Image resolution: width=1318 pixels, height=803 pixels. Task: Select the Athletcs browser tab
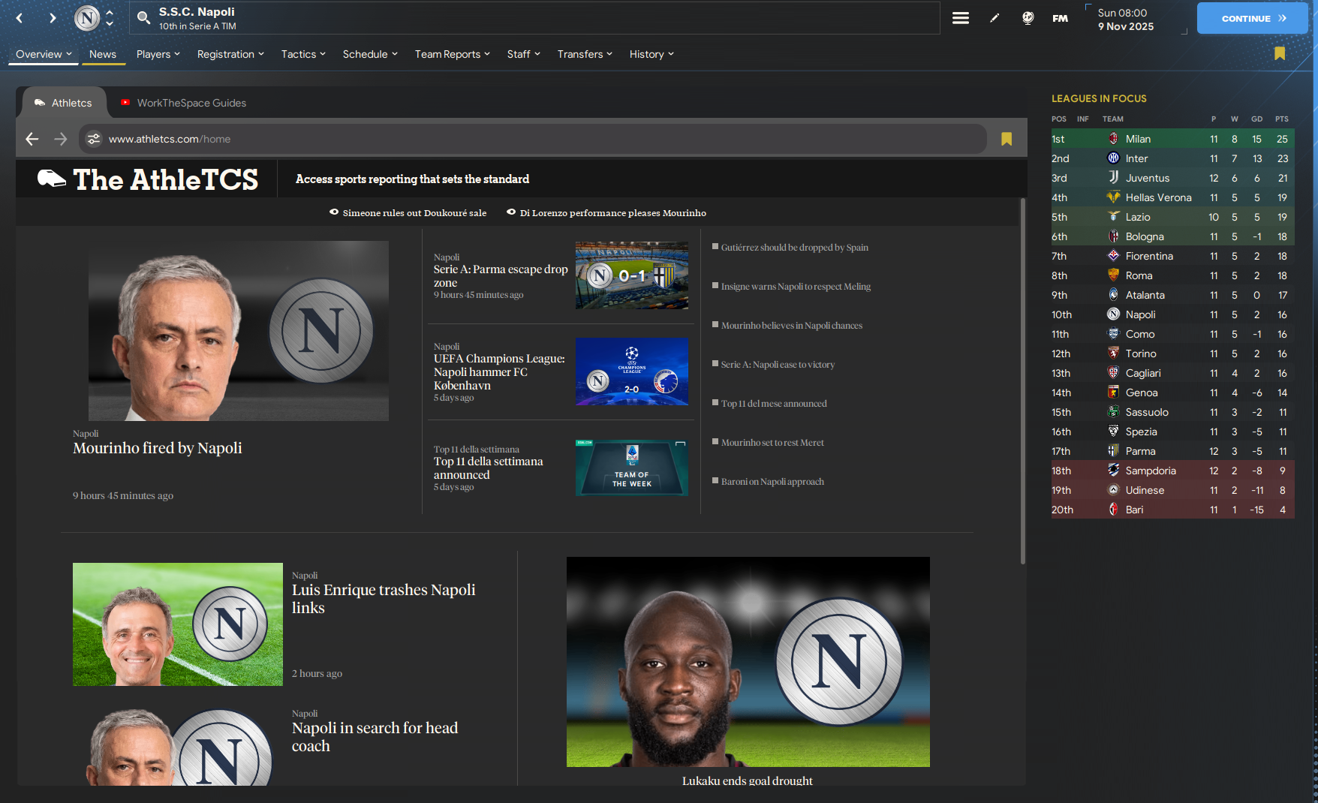click(x=63, y=103)
